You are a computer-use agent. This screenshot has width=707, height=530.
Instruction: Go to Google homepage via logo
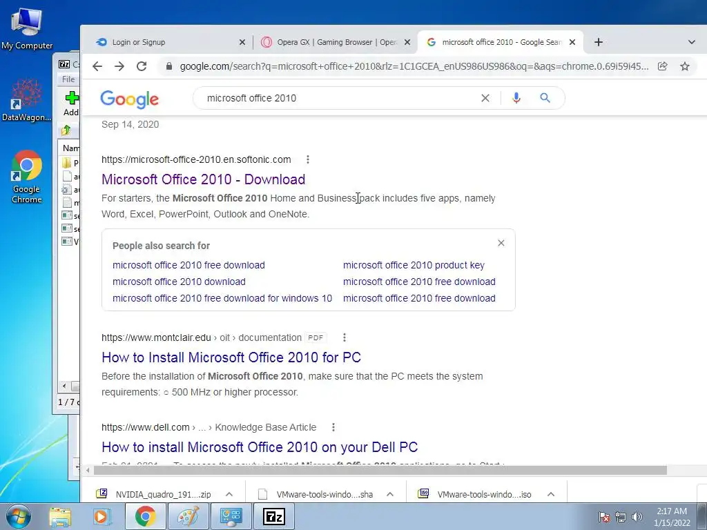tap(129, 99)
